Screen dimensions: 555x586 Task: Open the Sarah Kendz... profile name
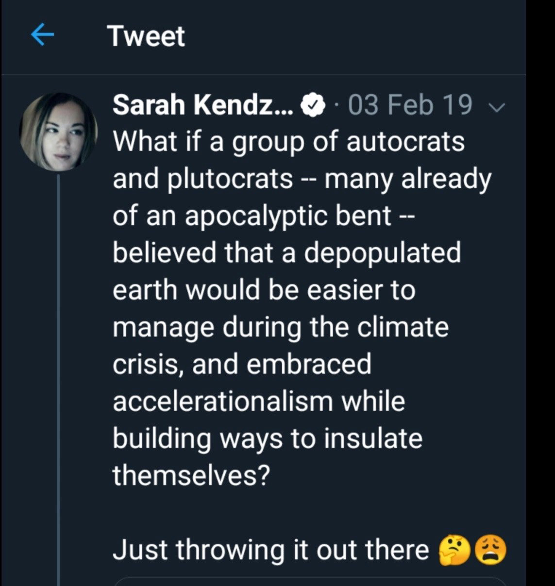point(202,105)
